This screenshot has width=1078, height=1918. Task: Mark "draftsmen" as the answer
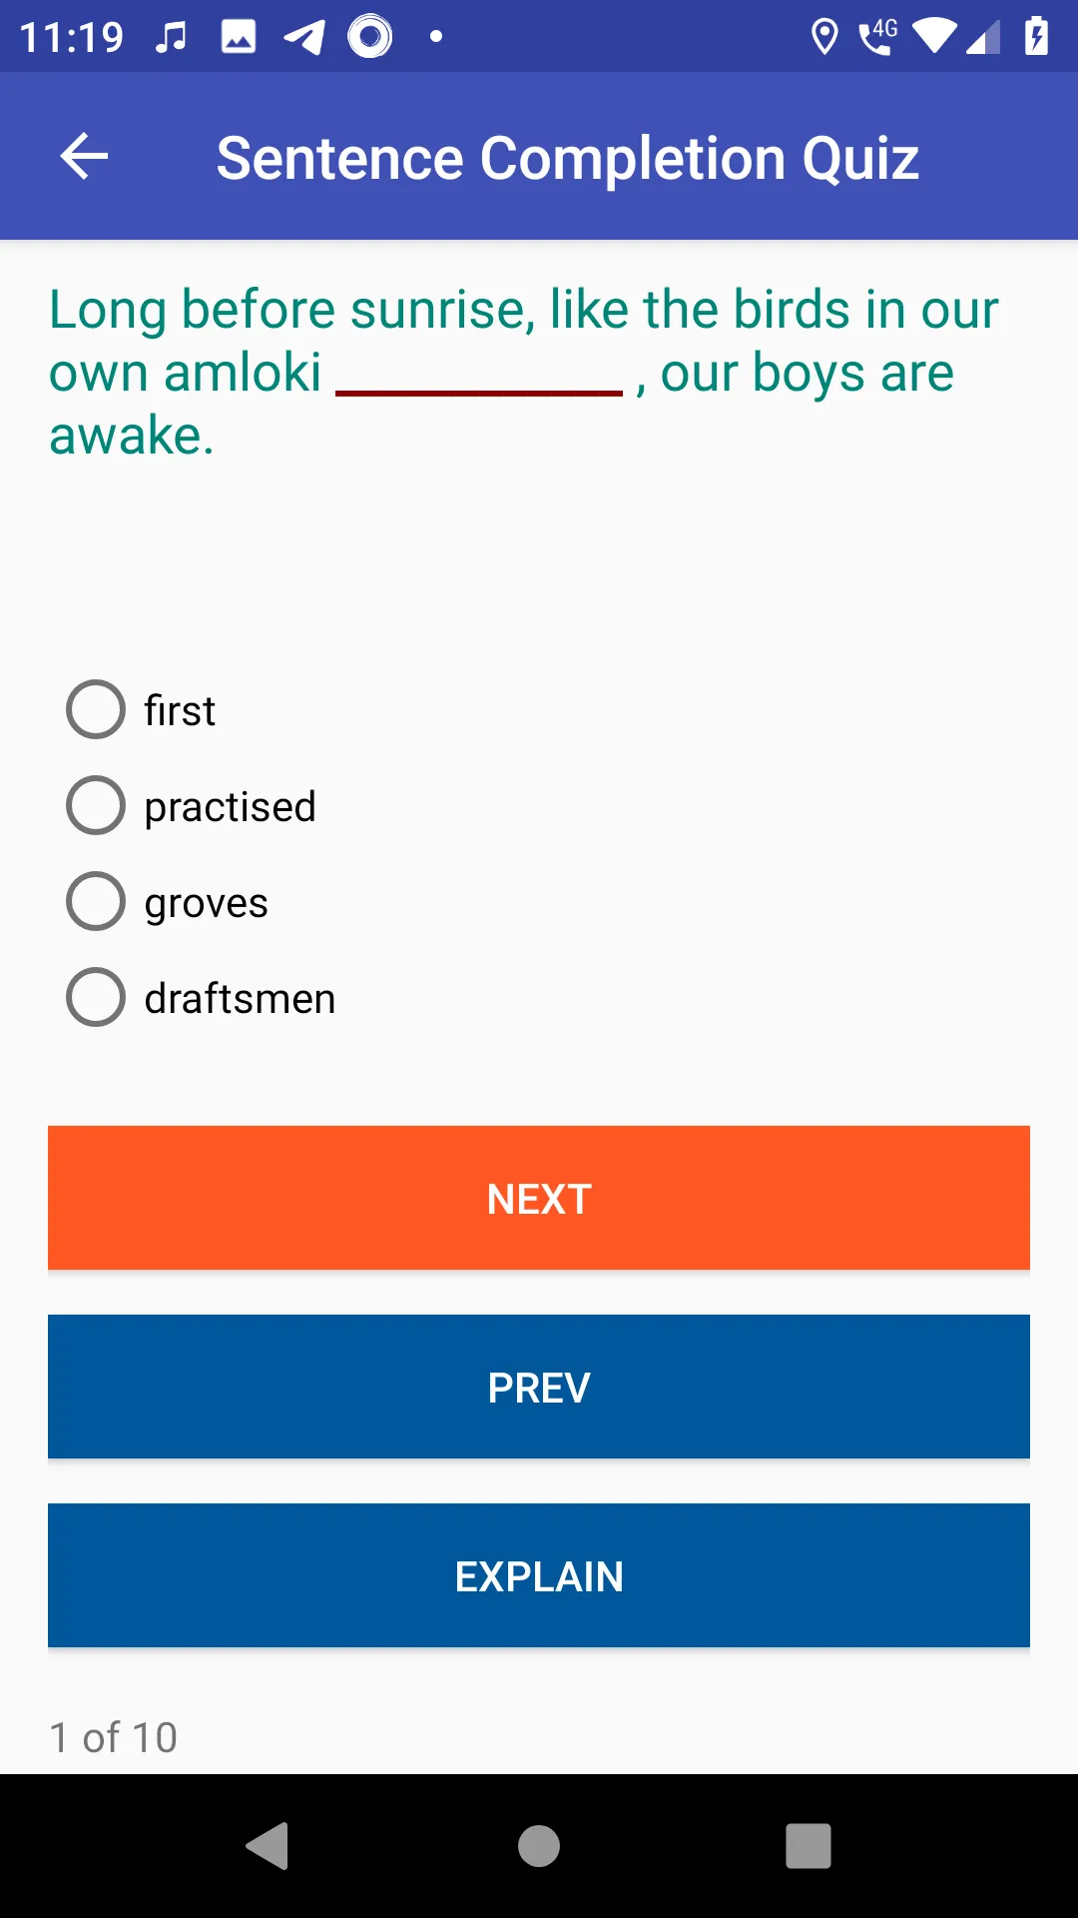pos(201,998)
